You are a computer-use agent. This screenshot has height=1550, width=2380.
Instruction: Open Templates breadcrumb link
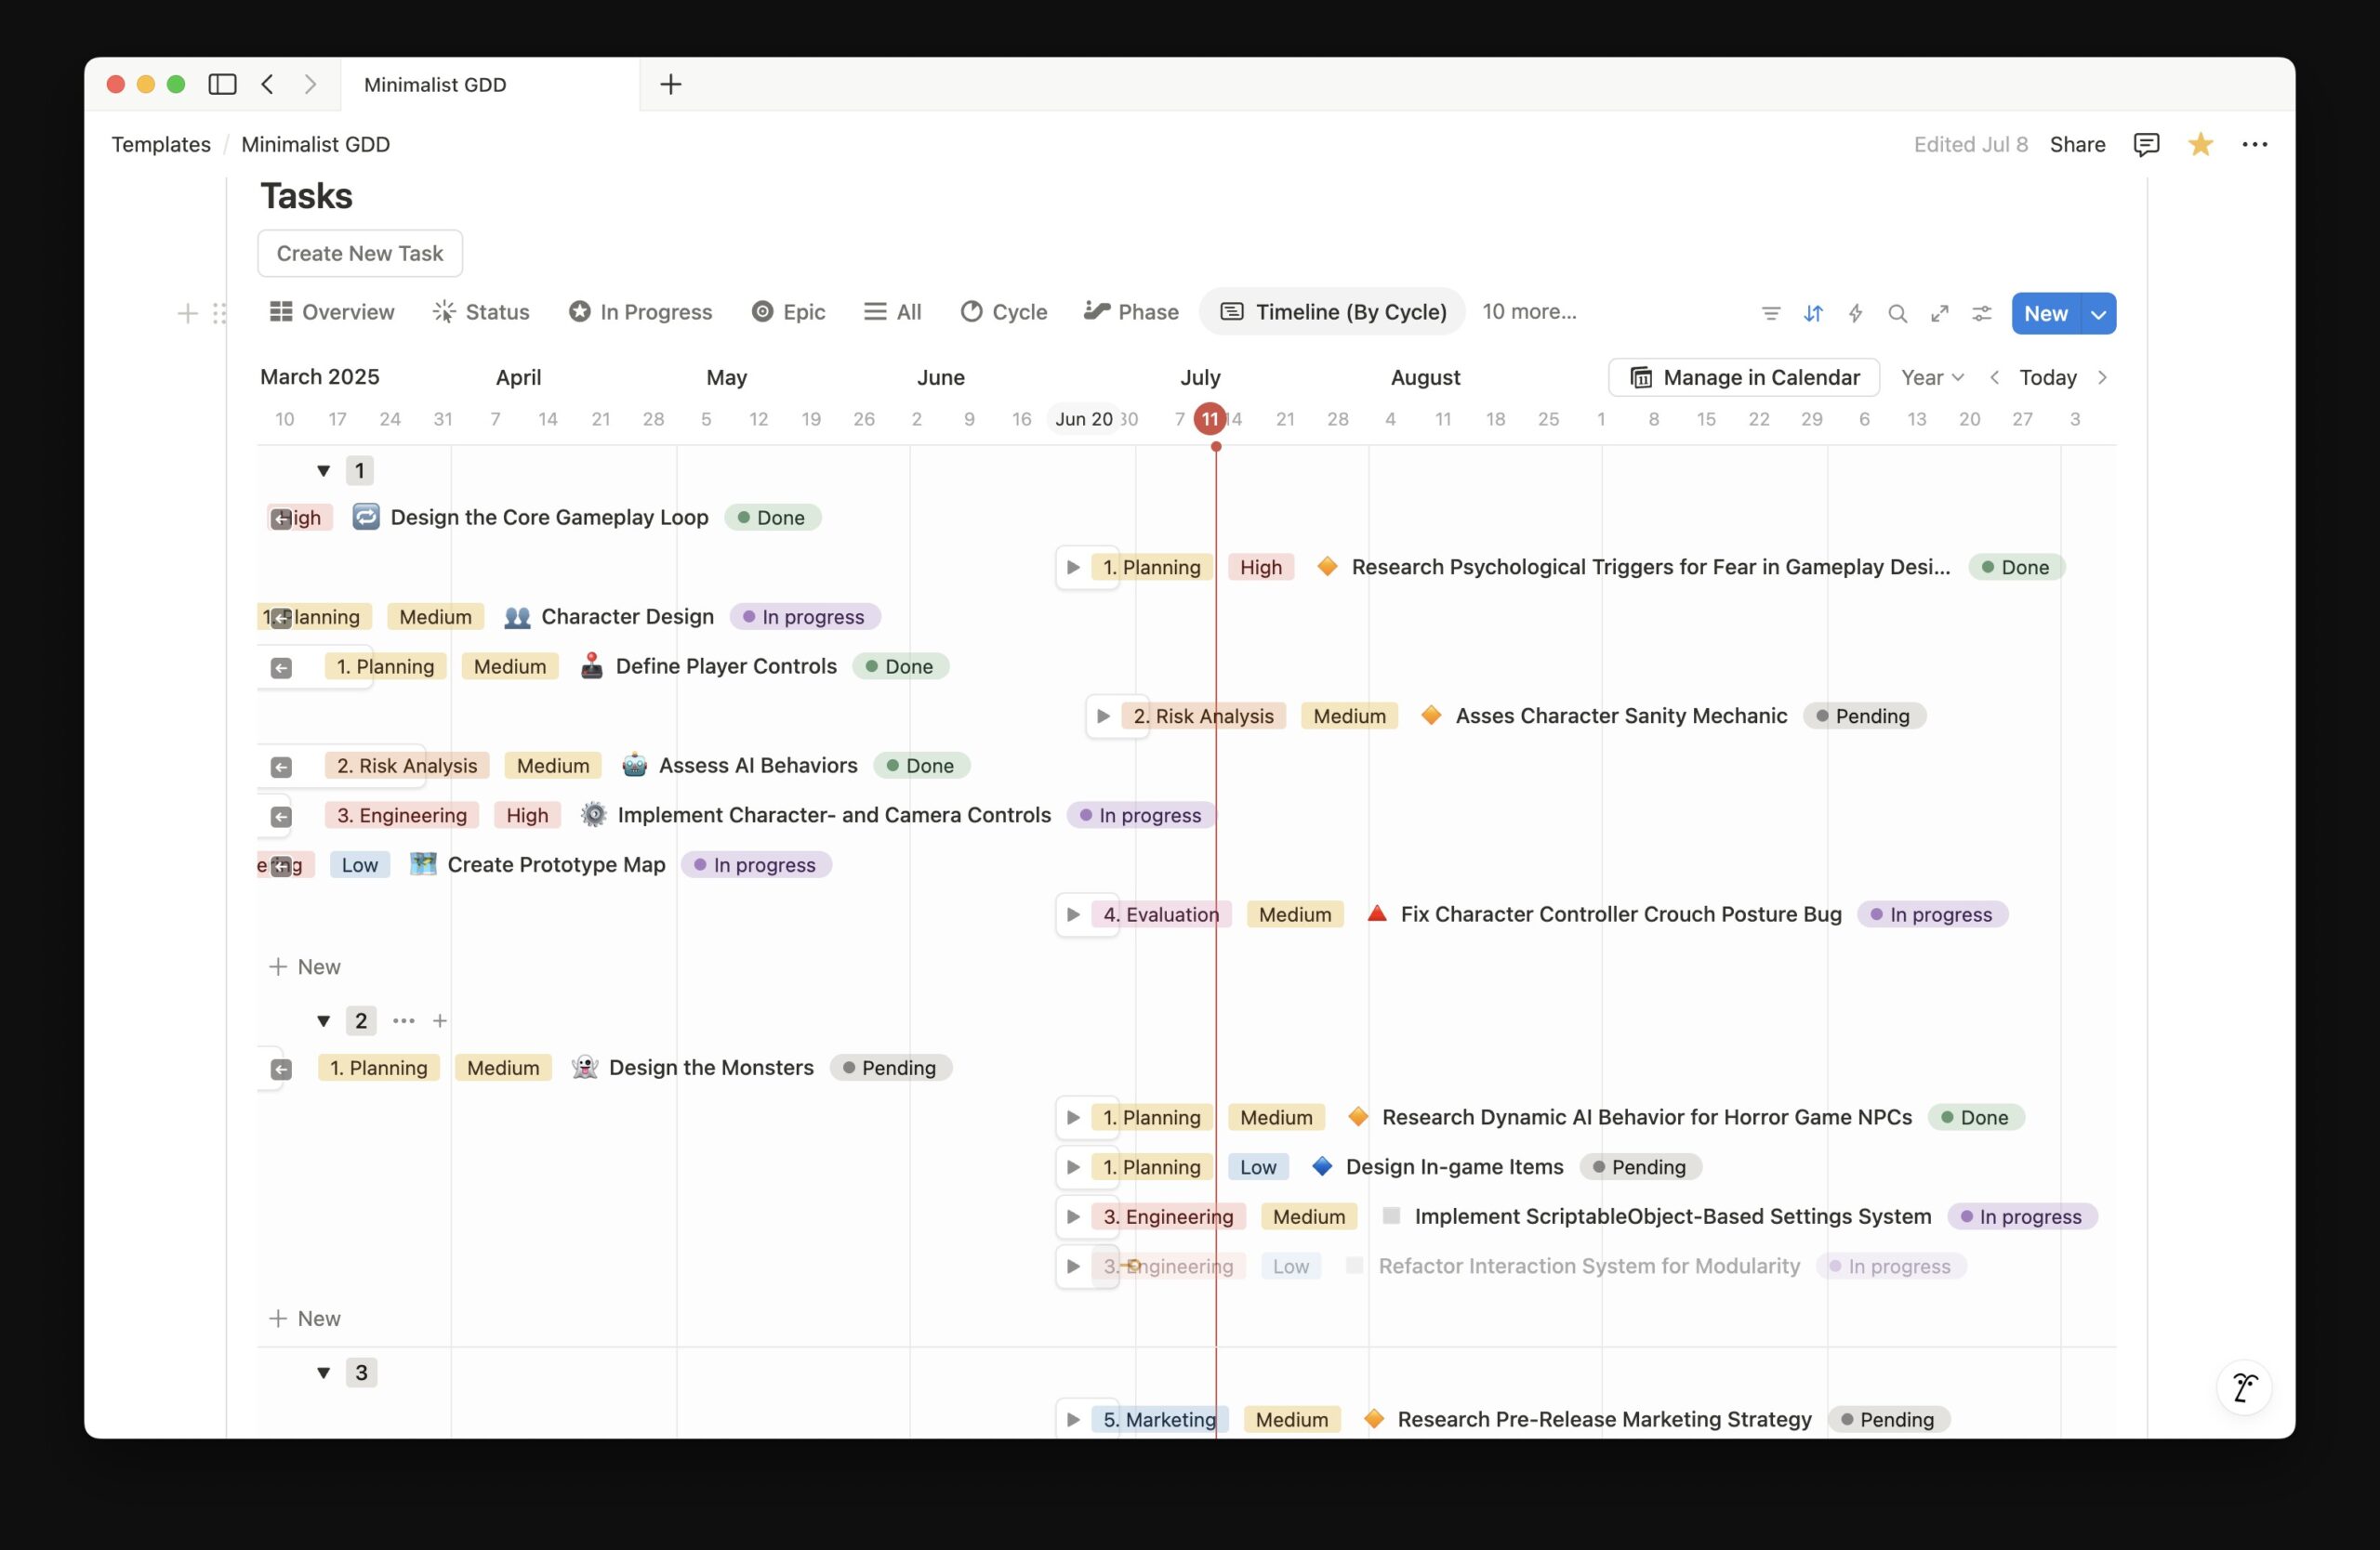[161, 144]
